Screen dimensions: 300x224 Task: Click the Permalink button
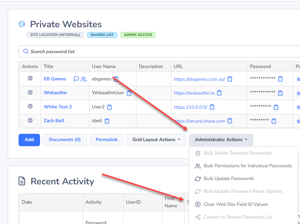107,140
